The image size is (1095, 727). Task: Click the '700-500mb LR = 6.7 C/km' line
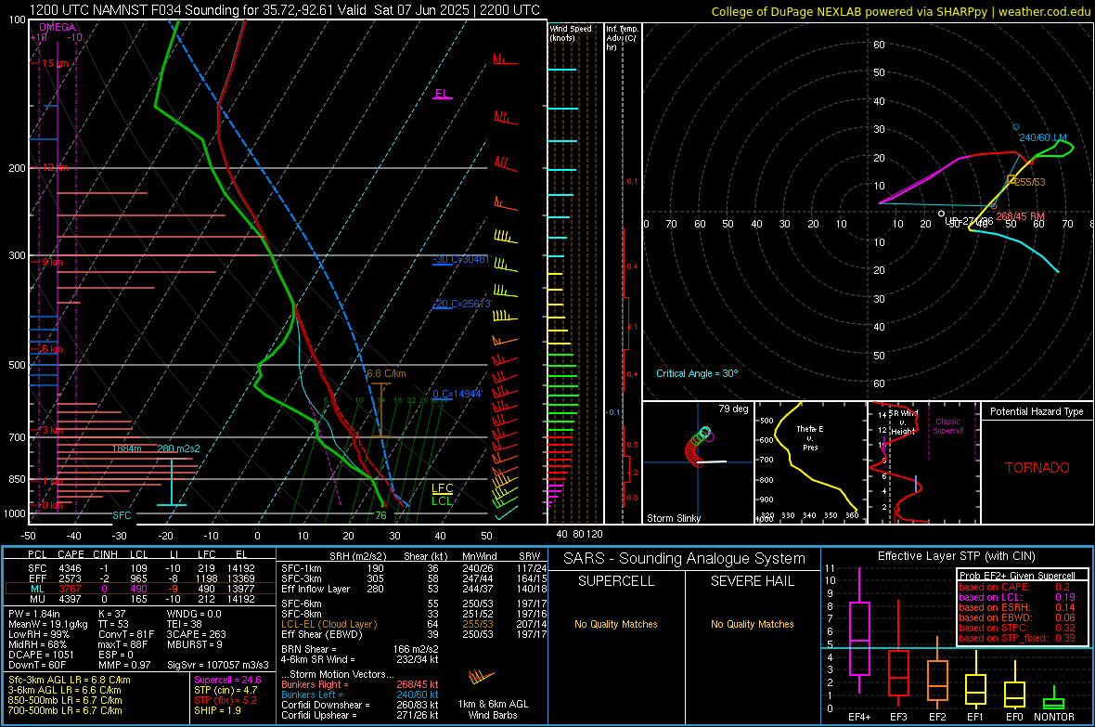[x=65, y=710]
